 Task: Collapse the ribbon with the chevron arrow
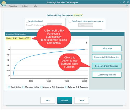127,6
